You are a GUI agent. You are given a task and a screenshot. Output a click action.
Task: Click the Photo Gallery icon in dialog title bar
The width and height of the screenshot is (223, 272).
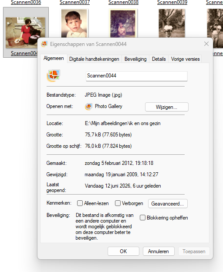pyautogui.click(x=44, y=44)
